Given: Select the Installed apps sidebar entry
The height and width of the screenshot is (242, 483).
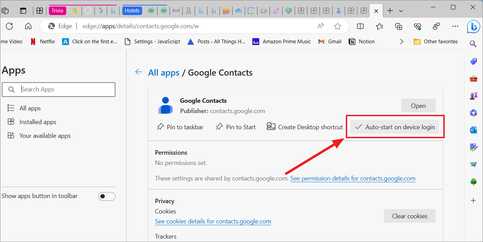Looking at the screenshot, I should click(x=37, y=122).
